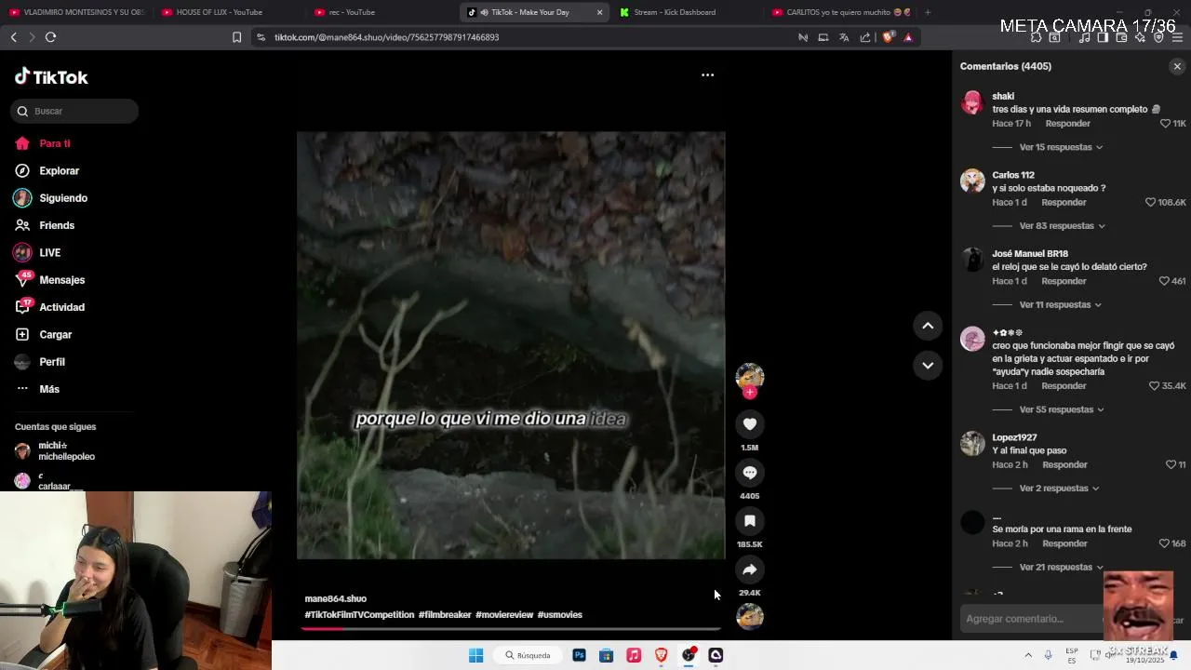Viewport: 1191px width, 670px height.
Task: Like shaki's comment heart
Action: (1165, 124)
